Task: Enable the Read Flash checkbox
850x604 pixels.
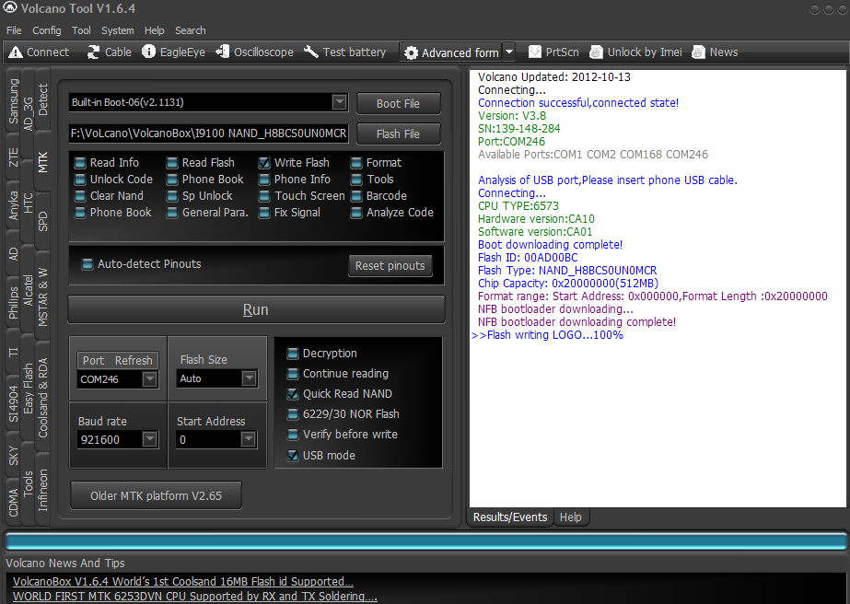Action: point(172,163)
